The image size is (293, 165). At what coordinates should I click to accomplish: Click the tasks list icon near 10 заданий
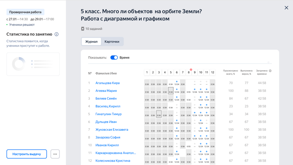pyautogui.click(x=82, y=29)
